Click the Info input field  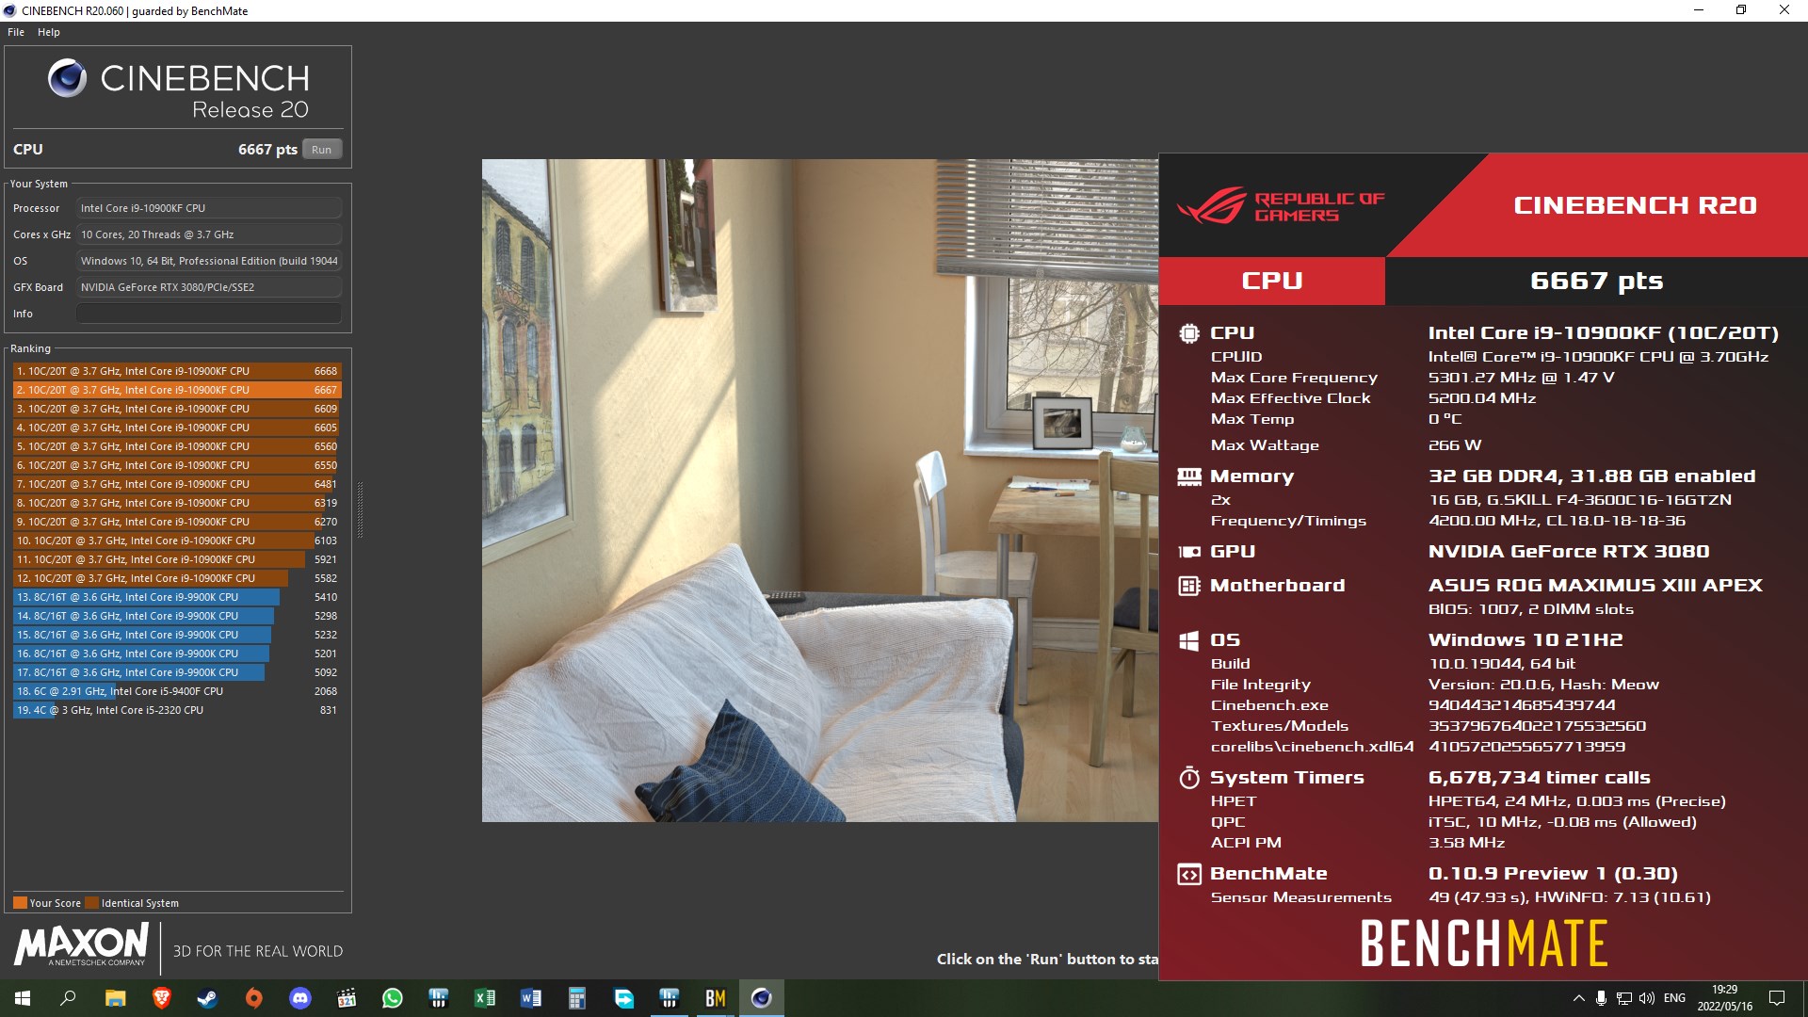(209, 314)
